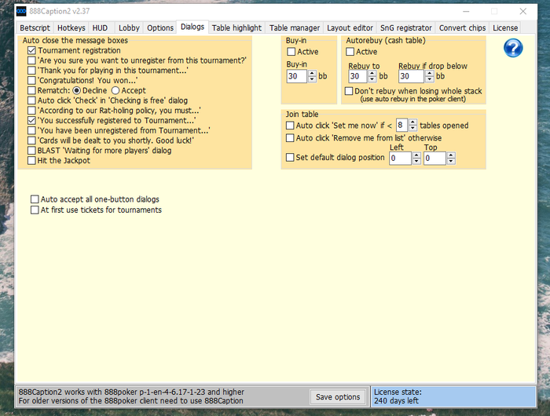This screenshot has height=416, width=550.
Task: Close the 888Caption2 window
Action: click(523, 12)
